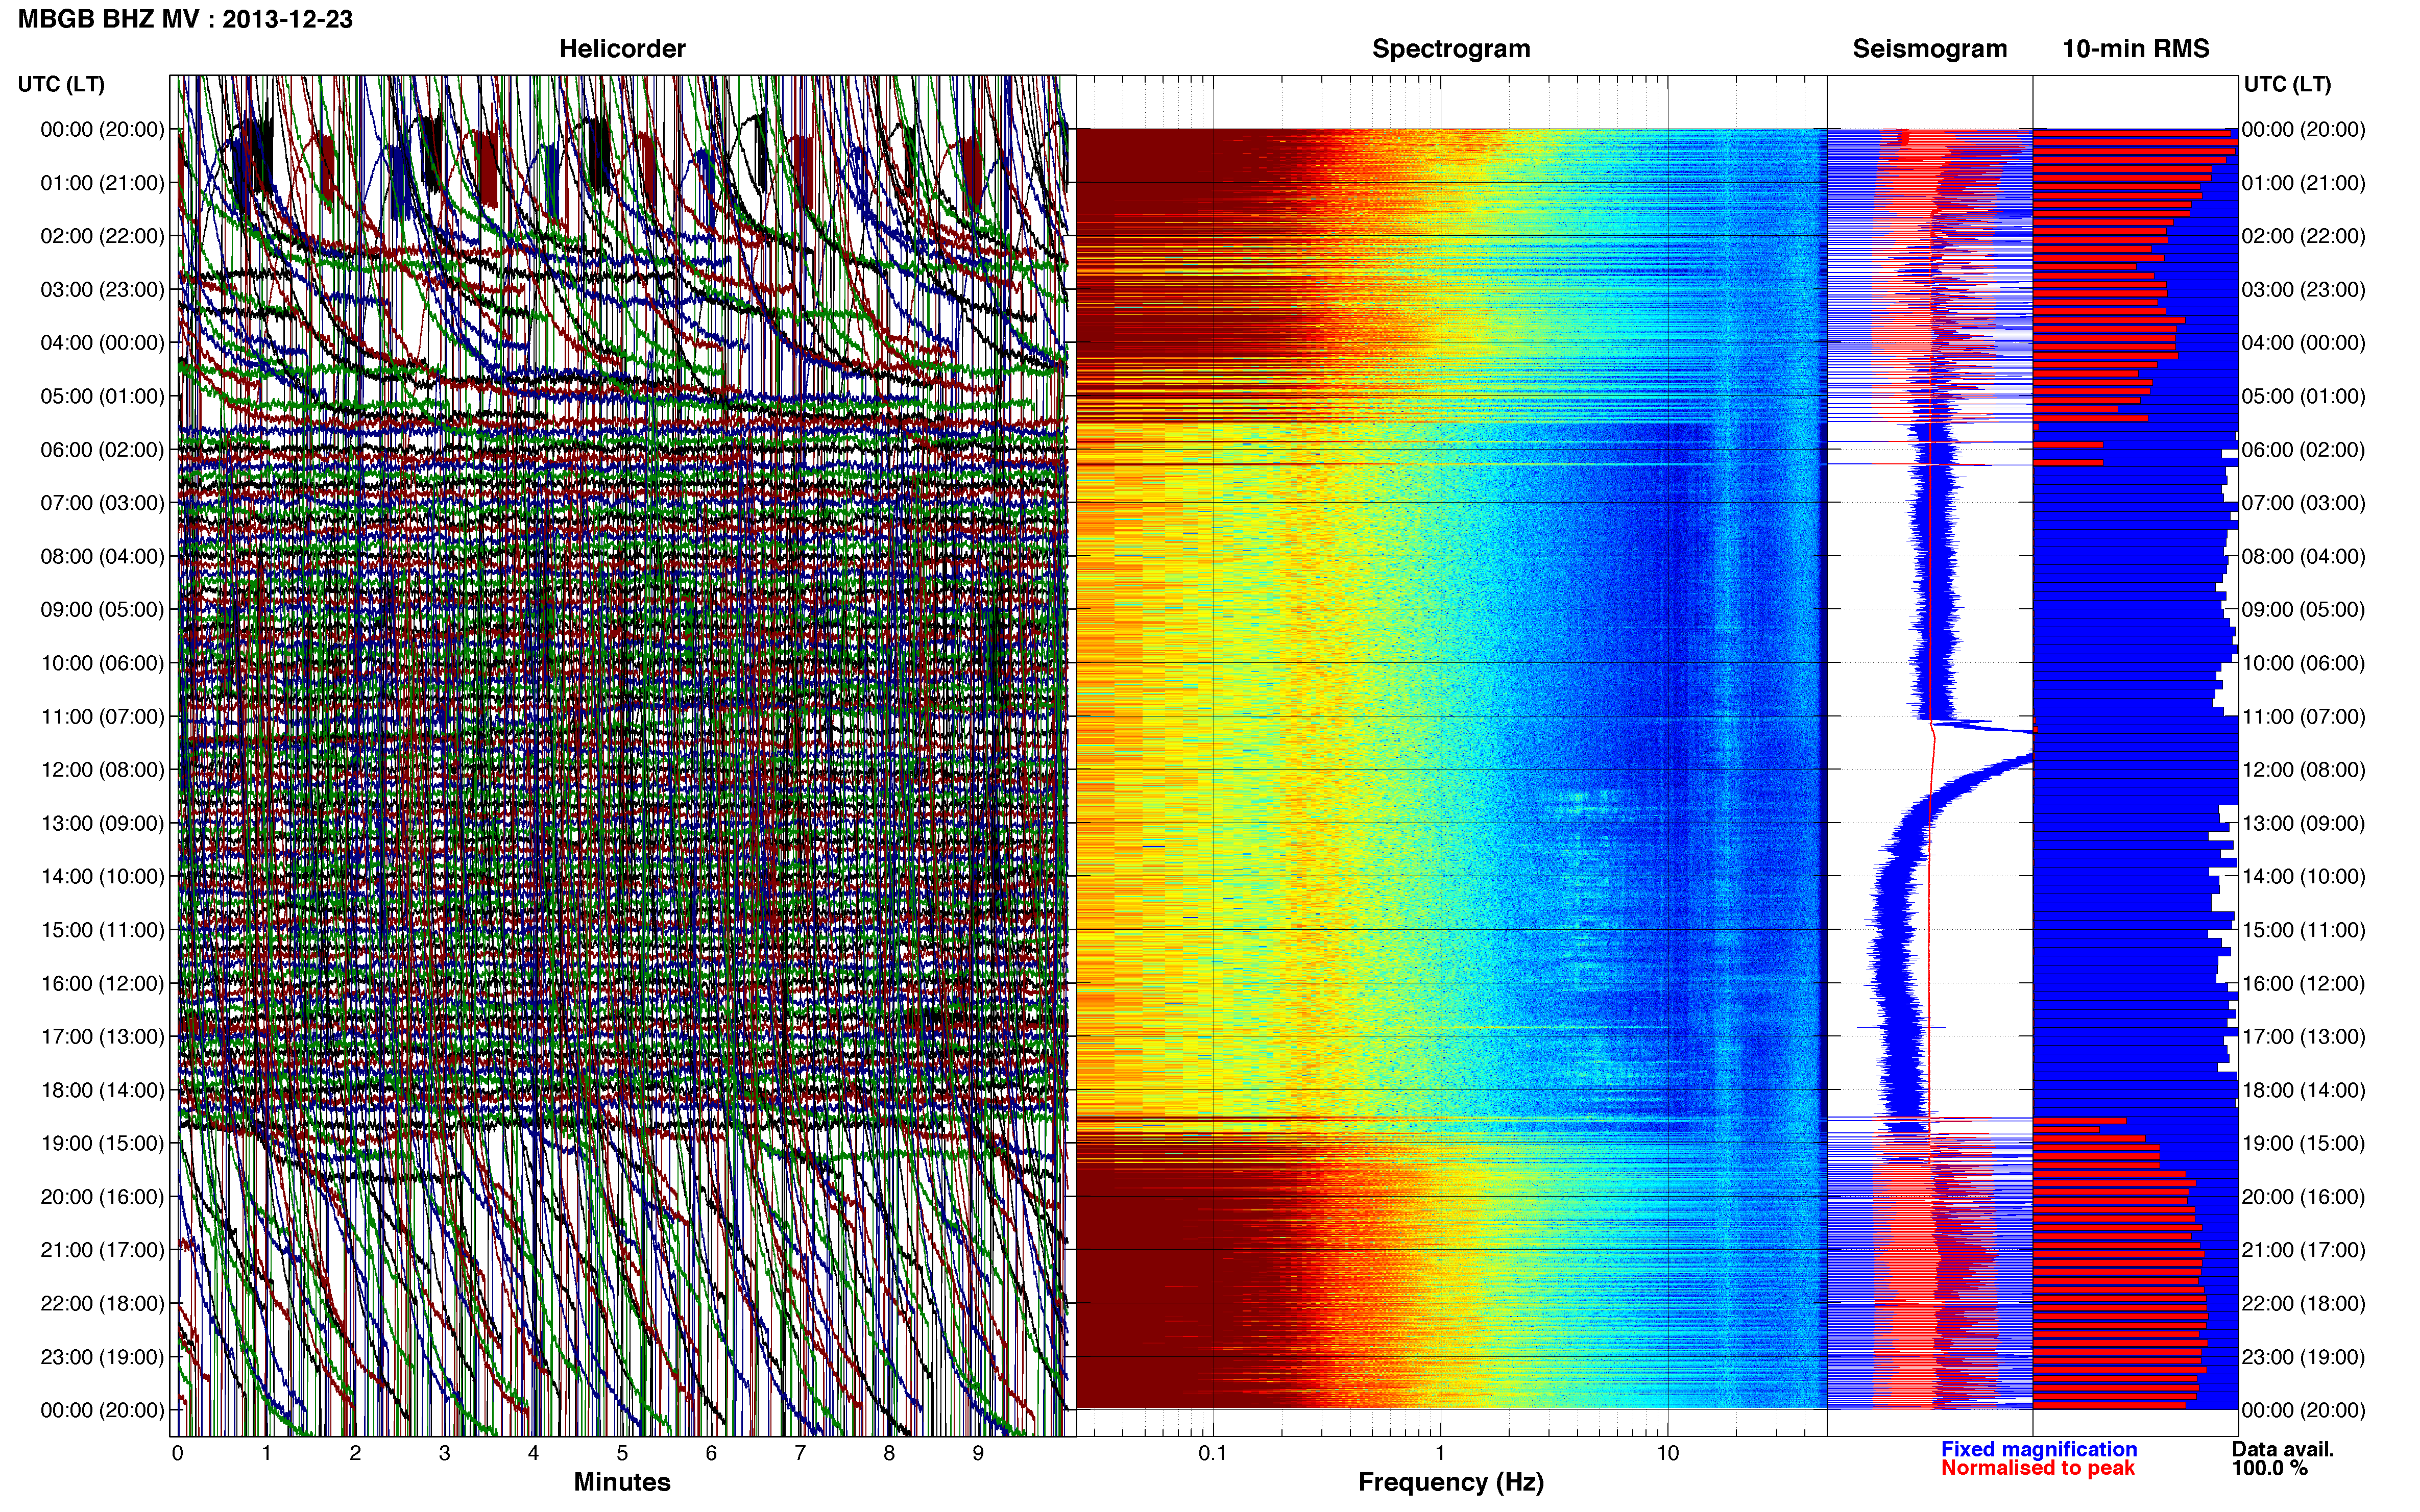Select the Spectrogram panel heading

pyautogui.click(x=1450, y=49)
